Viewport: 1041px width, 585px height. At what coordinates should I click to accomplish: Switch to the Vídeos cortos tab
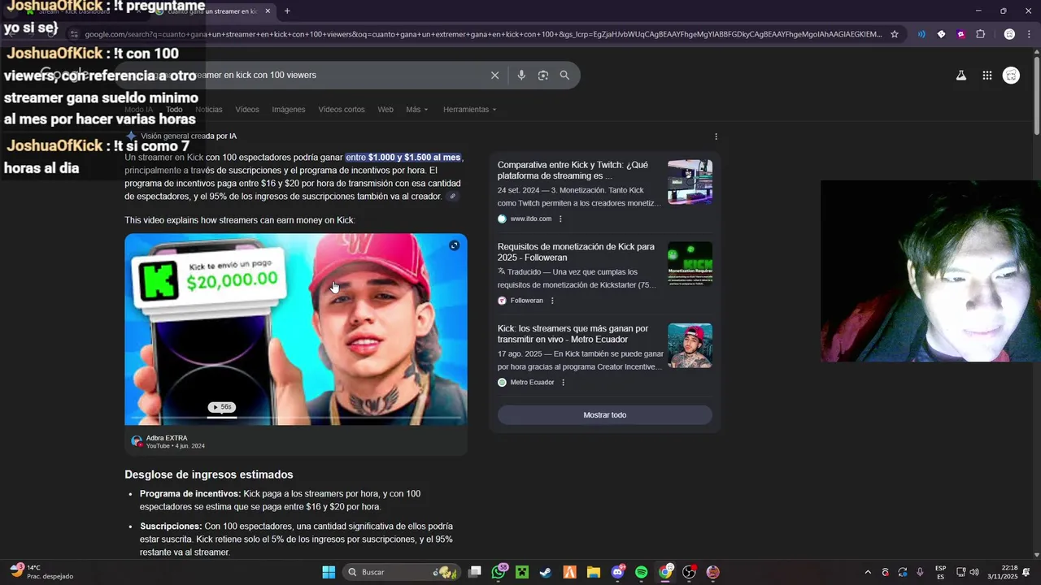click(x=342, y=110)
